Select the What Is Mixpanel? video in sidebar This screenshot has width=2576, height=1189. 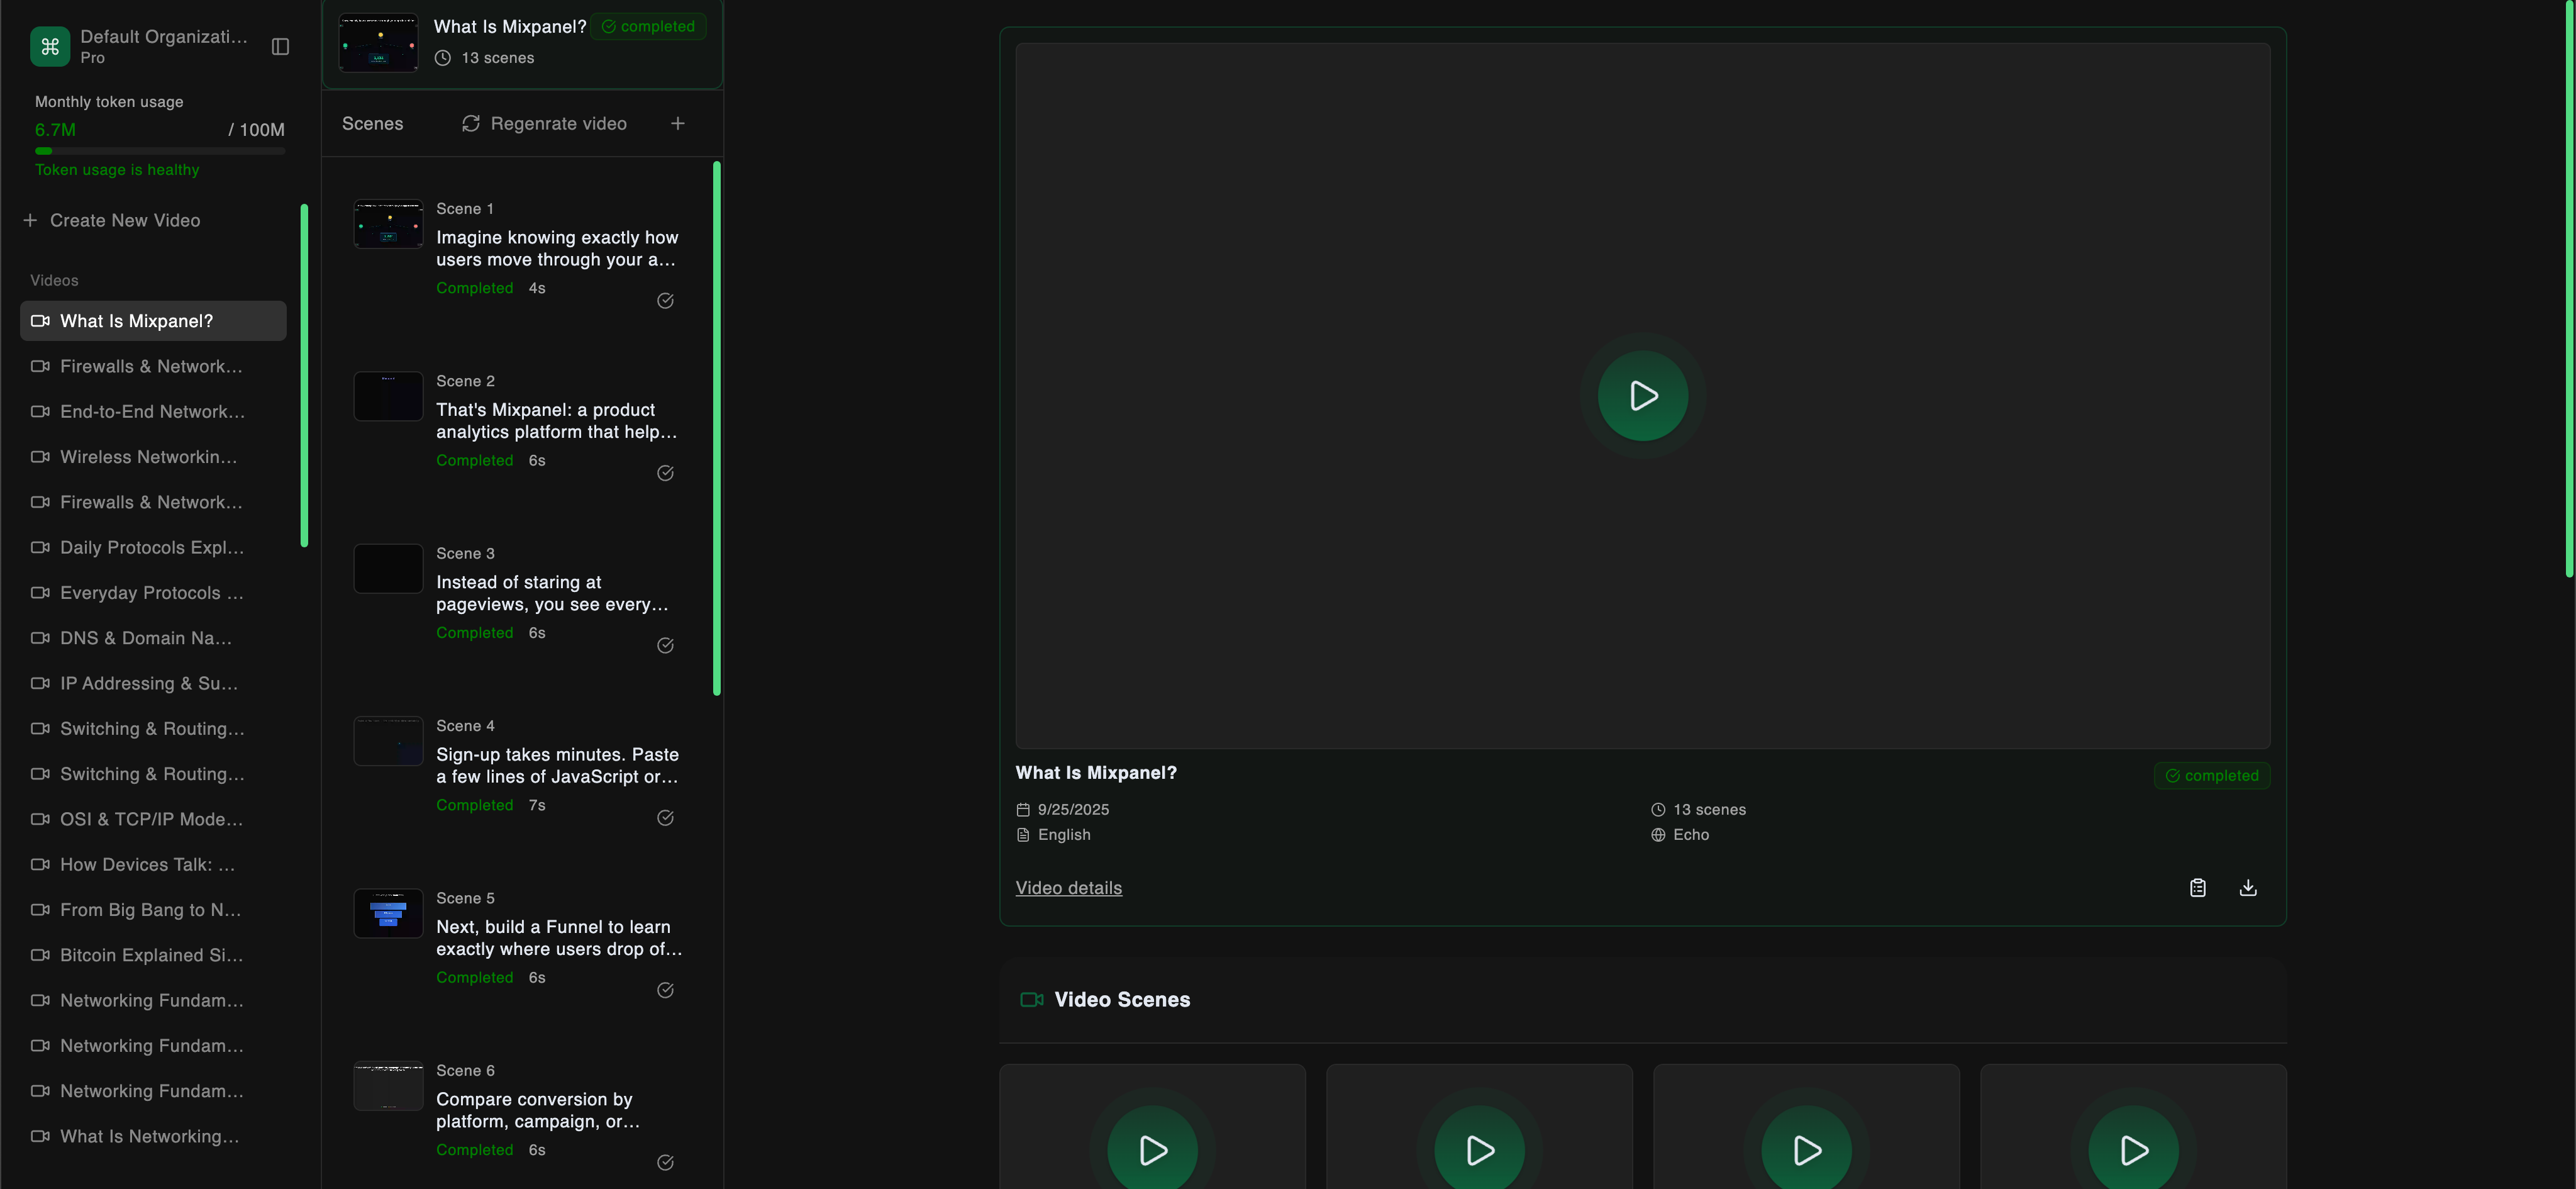point(153,321)
